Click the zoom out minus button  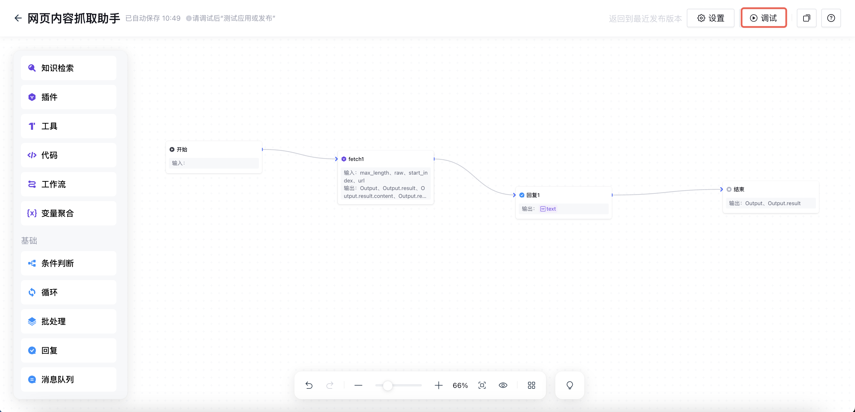[358, 385]
